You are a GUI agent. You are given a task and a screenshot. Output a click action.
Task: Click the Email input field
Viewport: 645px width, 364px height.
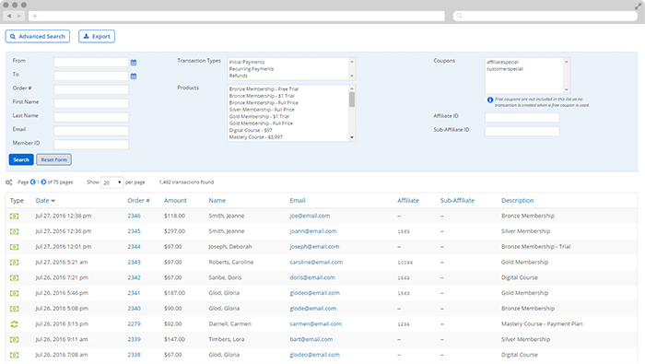tap(91, 131)
